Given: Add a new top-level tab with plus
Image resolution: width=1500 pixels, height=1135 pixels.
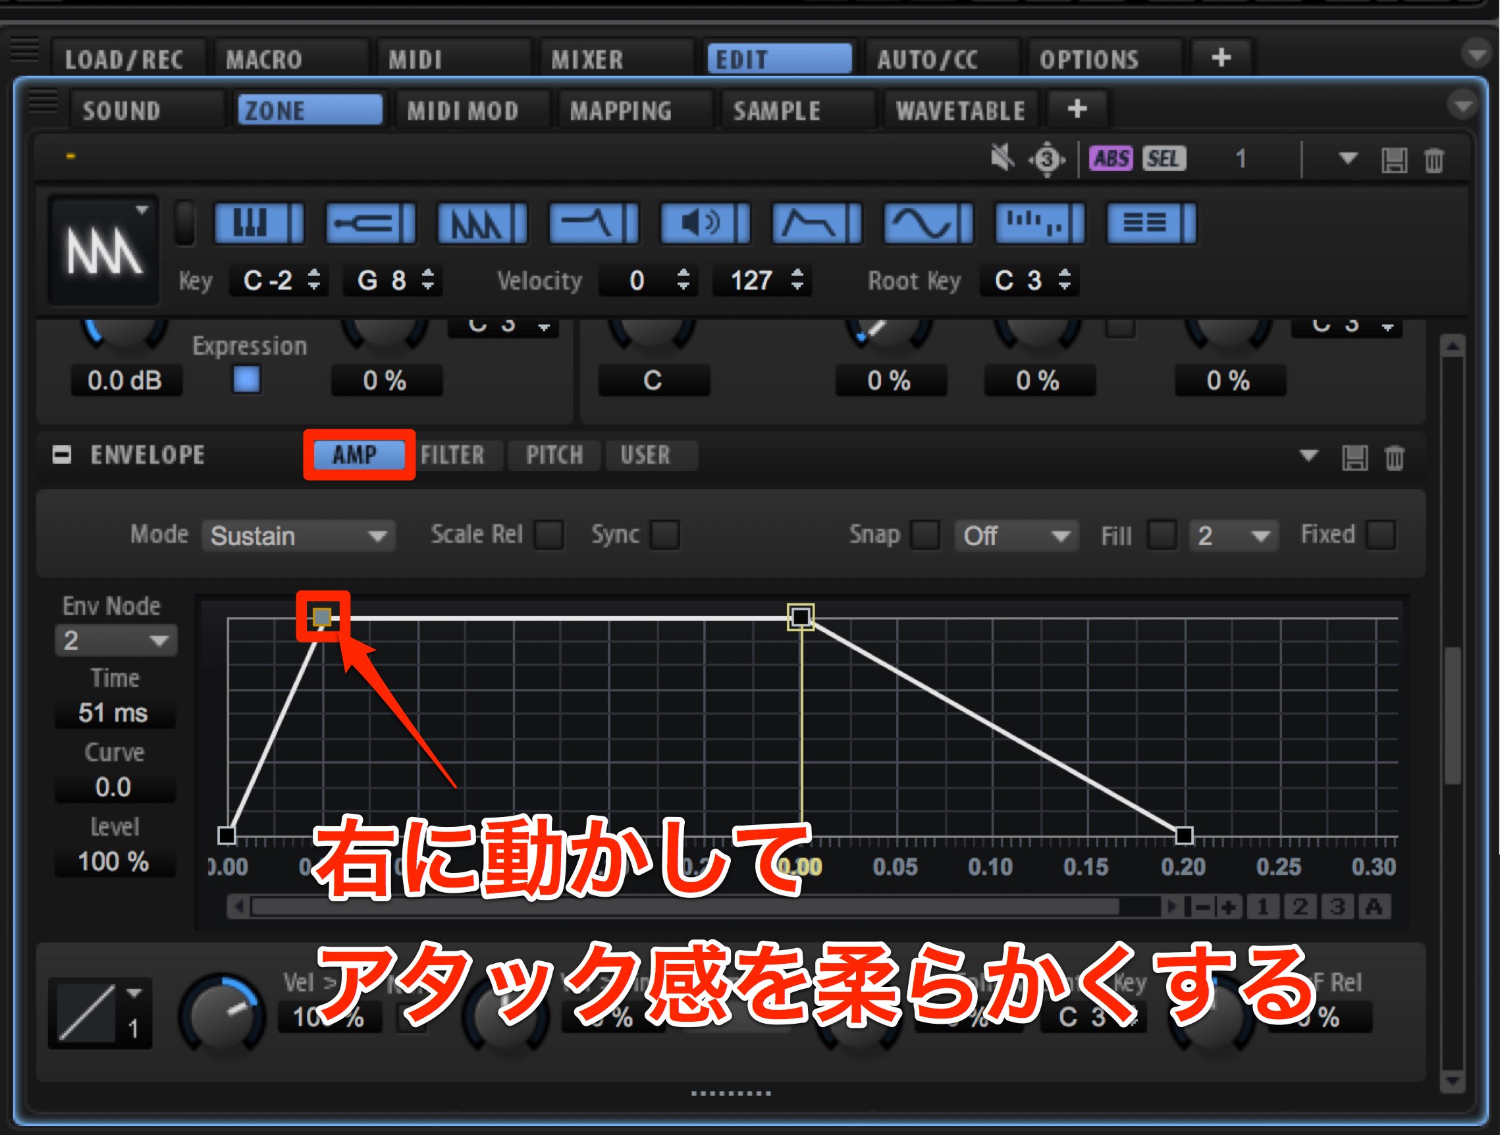Looking at the screenshot, I should pyautogui.click(x=1221, y=58).
